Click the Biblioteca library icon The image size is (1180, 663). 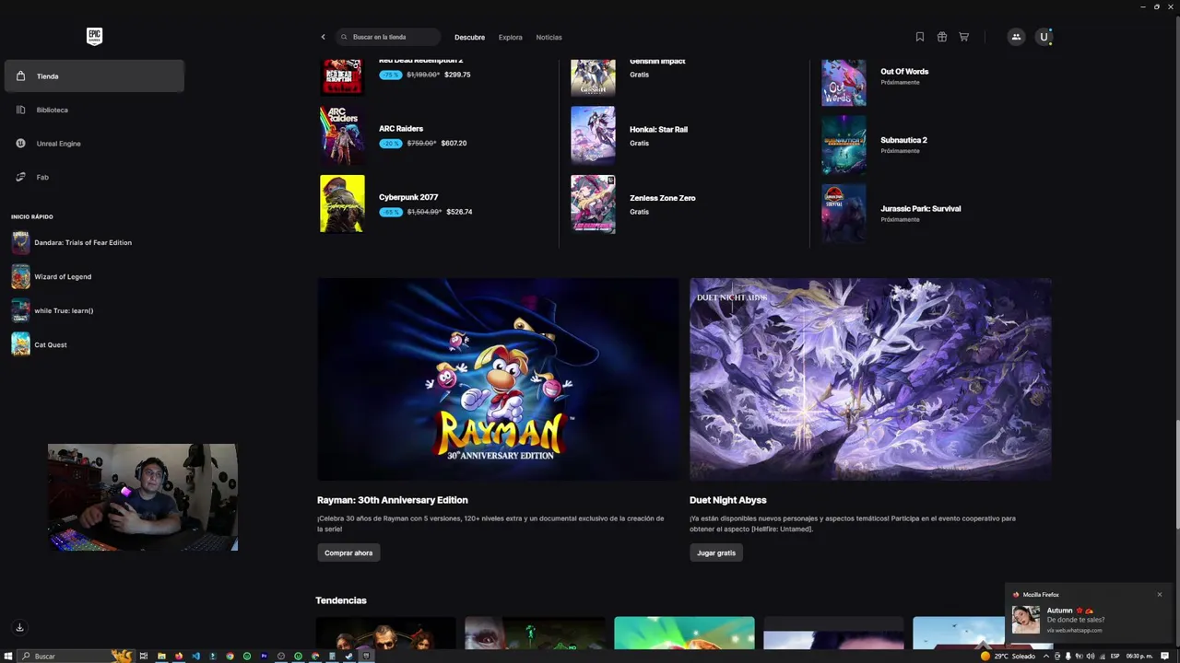tap(20, 110)
